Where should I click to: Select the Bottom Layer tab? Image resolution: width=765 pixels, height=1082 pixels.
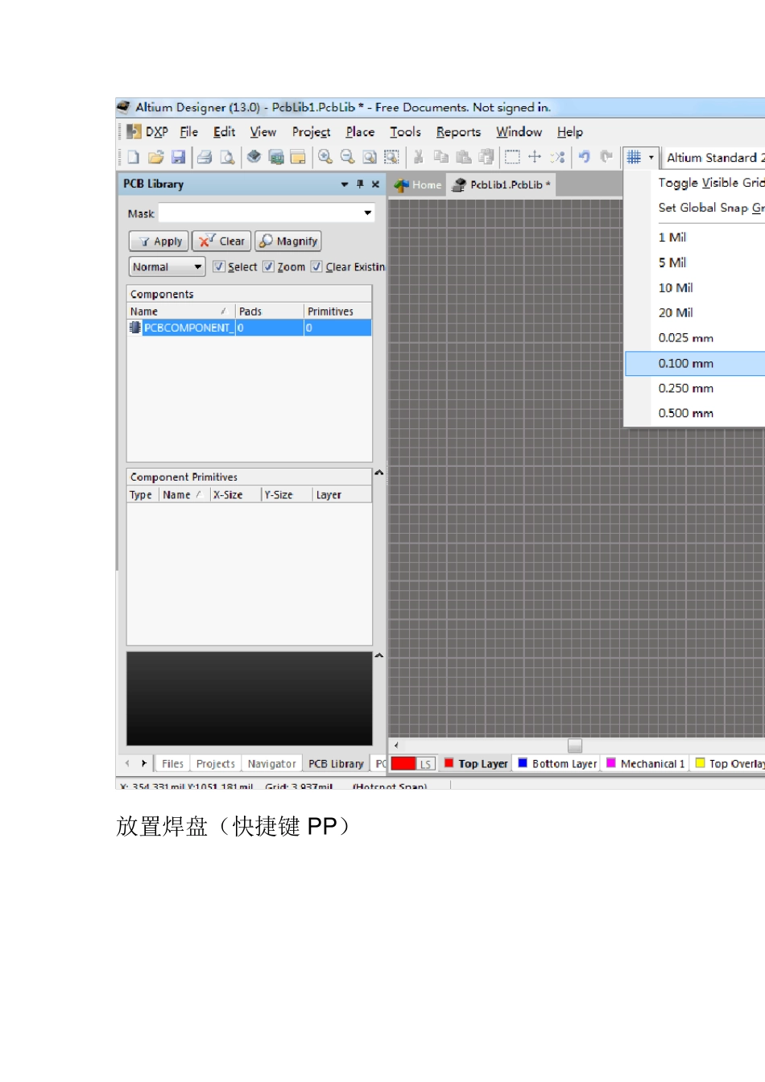coord(557,764)
